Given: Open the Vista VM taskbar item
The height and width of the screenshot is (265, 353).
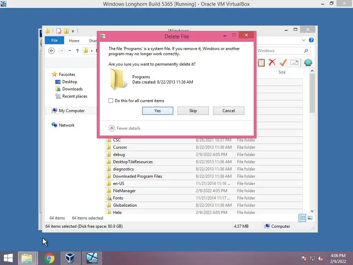Looking at the screenshot, I should [92, 258].
